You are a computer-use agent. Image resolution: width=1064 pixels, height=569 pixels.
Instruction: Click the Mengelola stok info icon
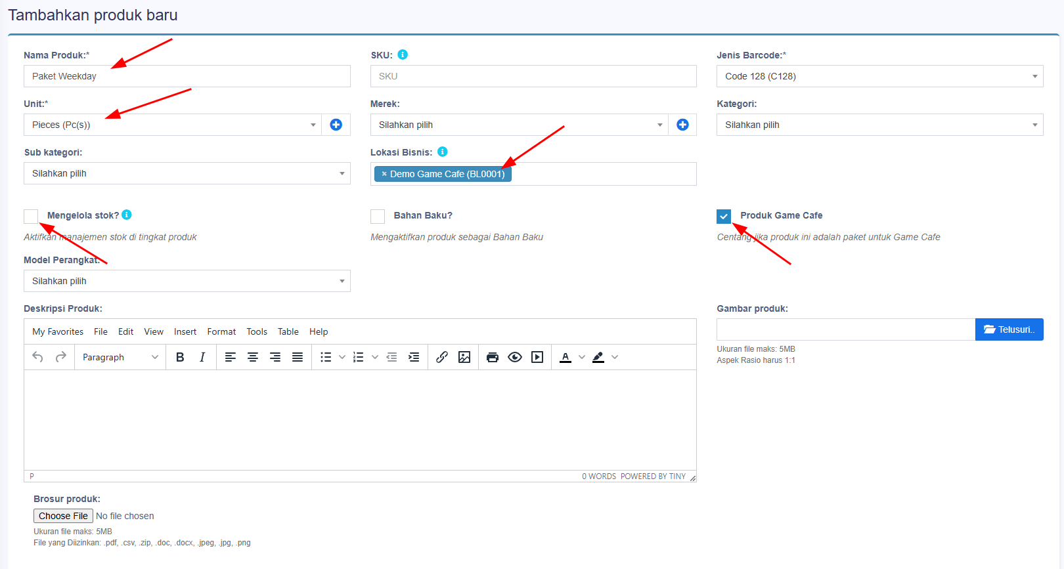click(127, 215)
